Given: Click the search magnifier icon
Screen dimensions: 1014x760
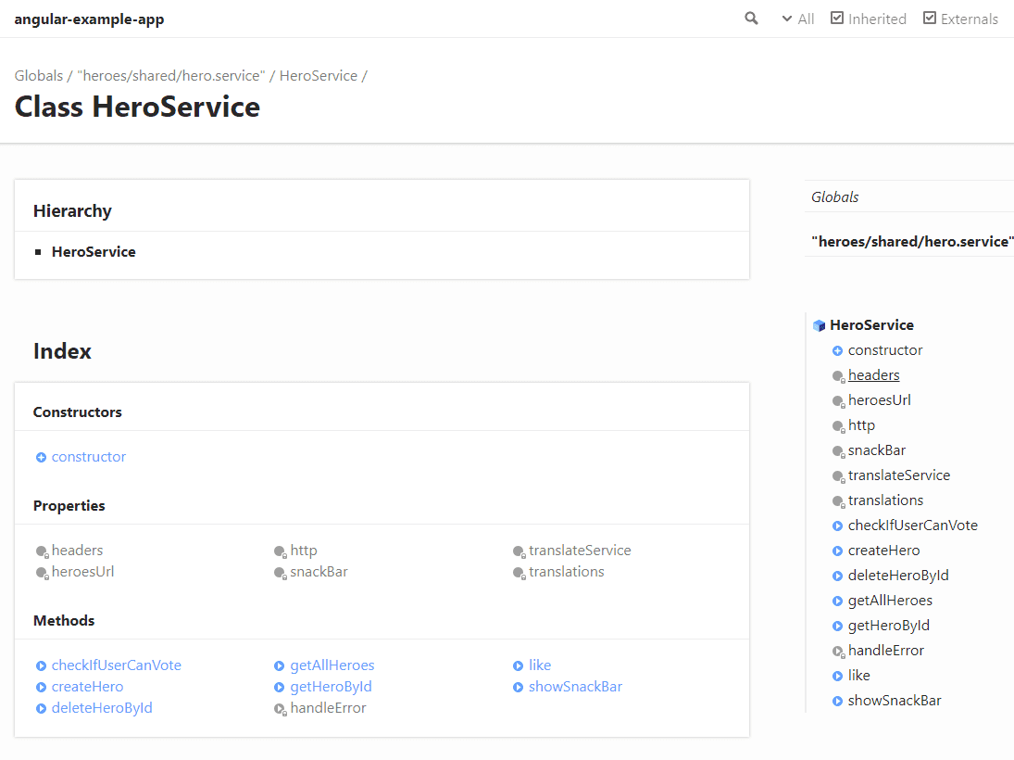Looking at the screenshot, I should point(751,19).
